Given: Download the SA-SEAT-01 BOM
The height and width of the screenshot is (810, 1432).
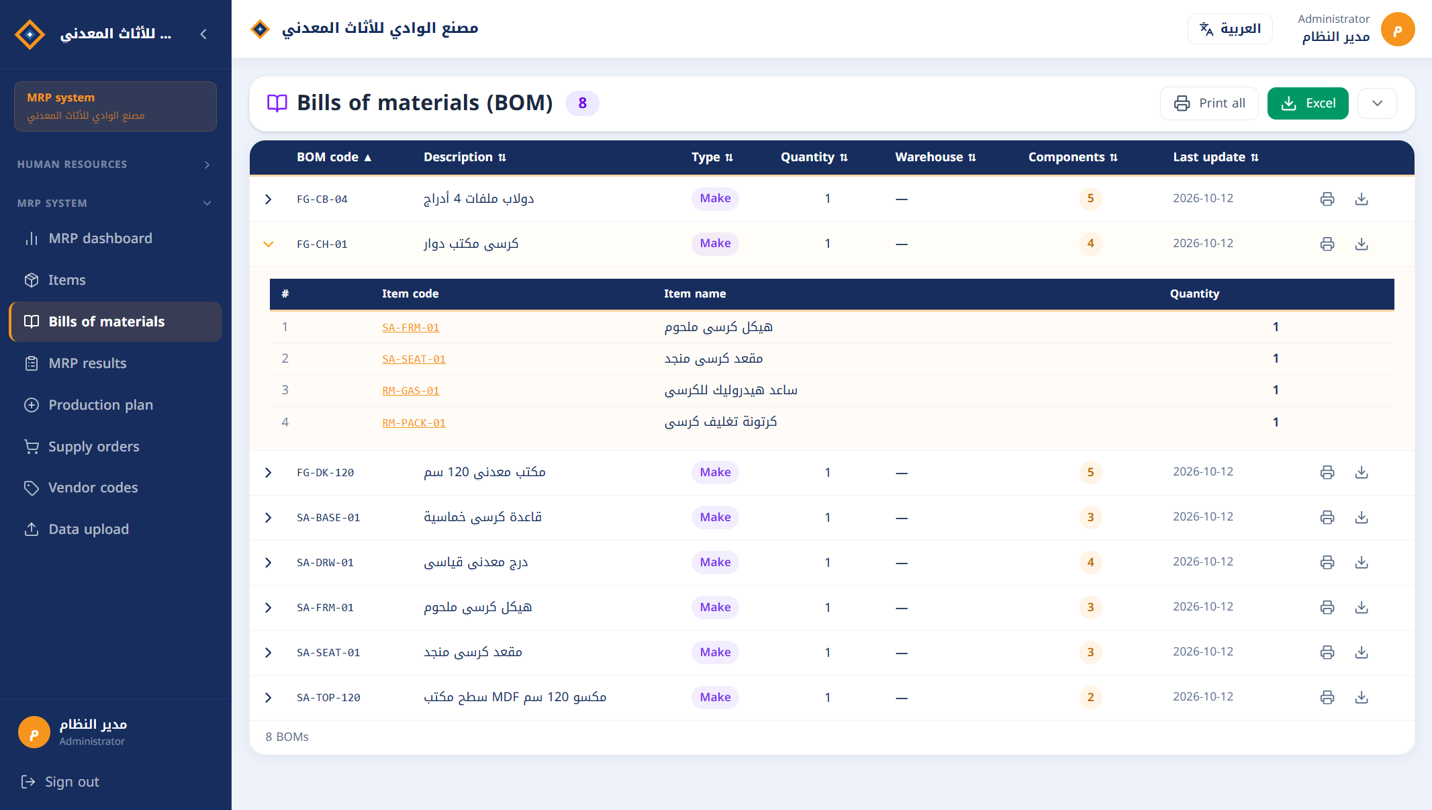Looking at the screenshot, I should click(x=1362, y=652).
